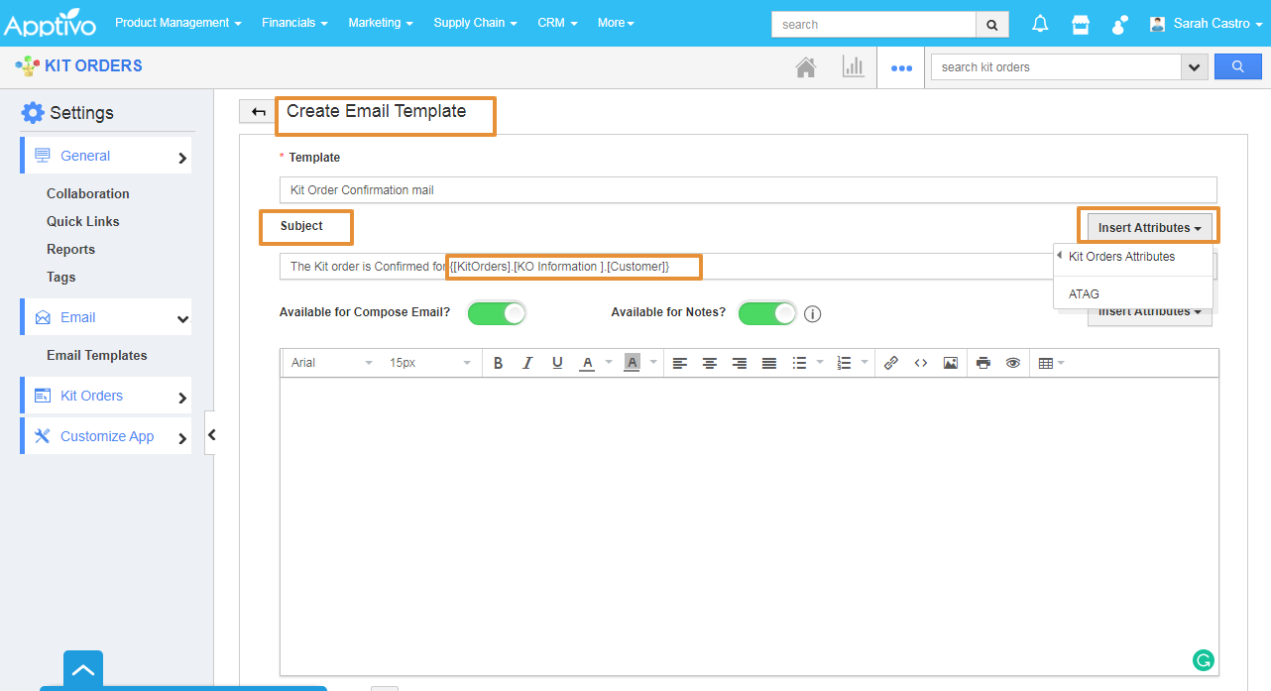Open the app store icon in header
The width and height of the screenshot is (1271, 691).
(x=1081, y=24)
